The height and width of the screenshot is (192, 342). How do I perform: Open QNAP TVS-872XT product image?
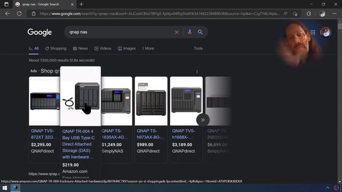point(44,101)
